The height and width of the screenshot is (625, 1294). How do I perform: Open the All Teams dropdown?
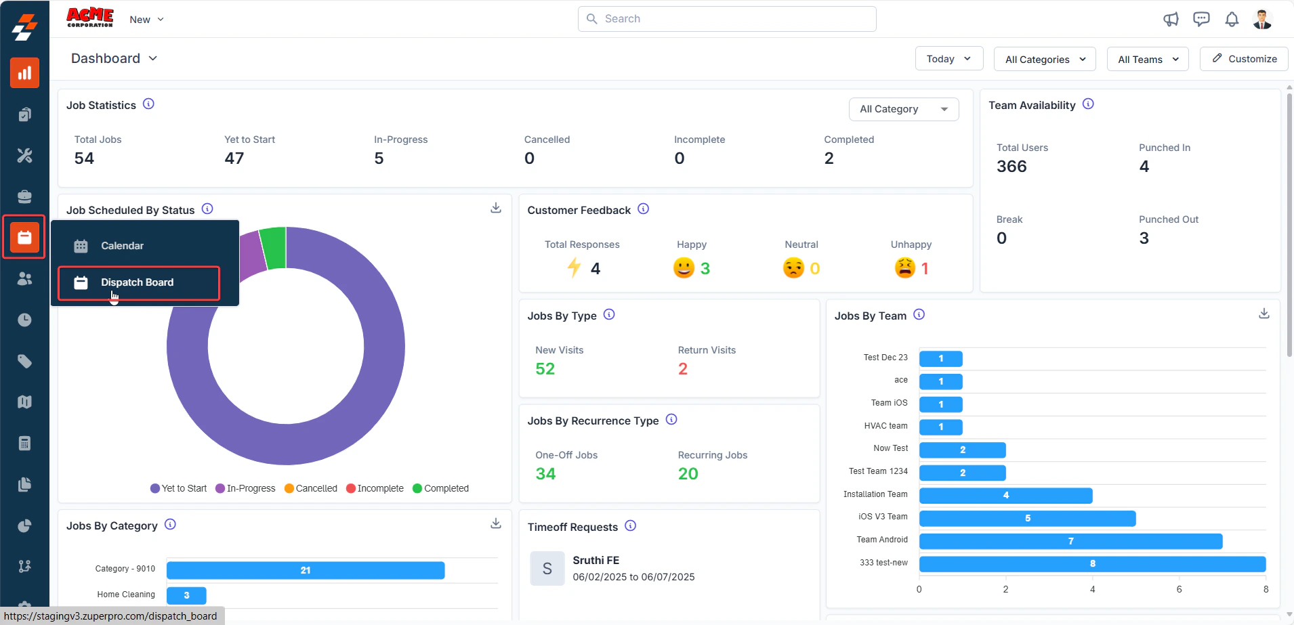coord(1148,59)
